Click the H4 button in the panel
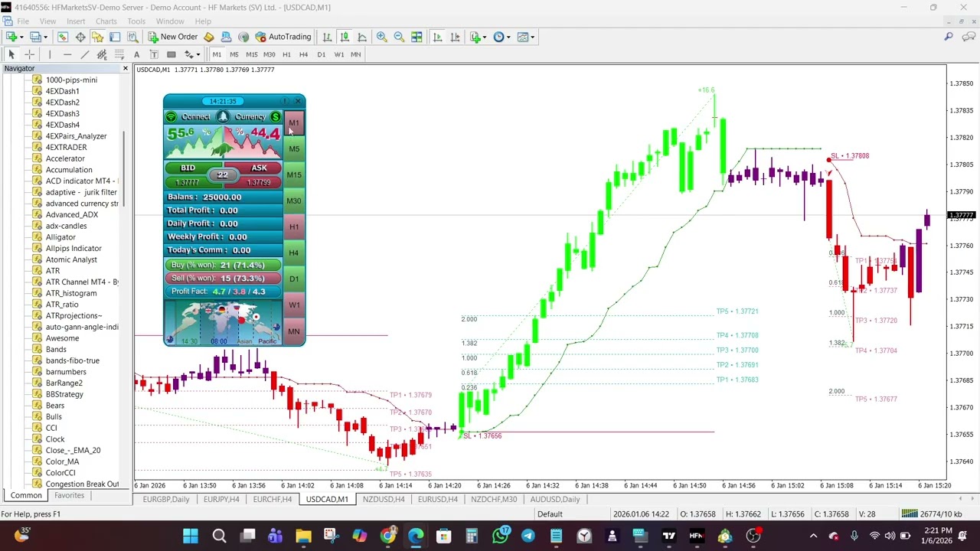This screenshot has height=551, width=980. click(x=294, y=253)
